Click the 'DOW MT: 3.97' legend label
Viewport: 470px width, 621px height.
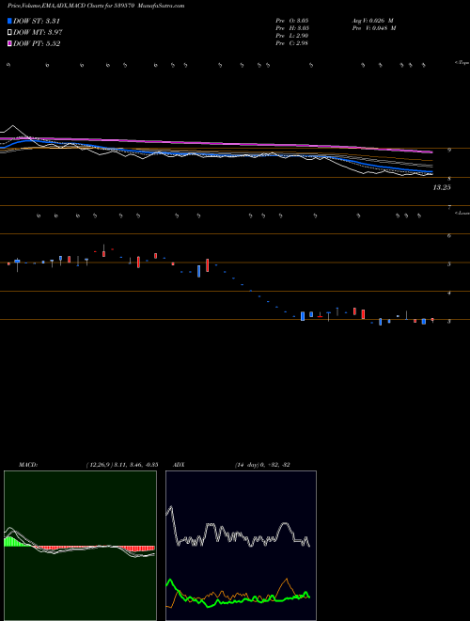pos(38,33)
